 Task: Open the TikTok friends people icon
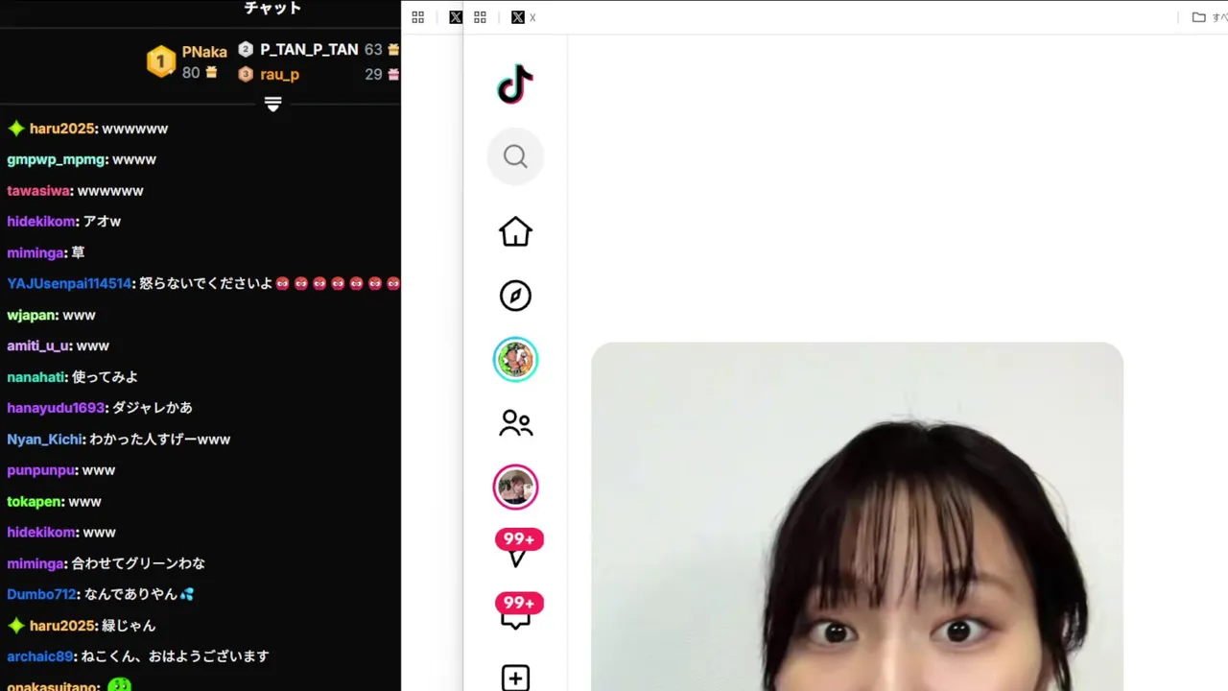(515, 423)
